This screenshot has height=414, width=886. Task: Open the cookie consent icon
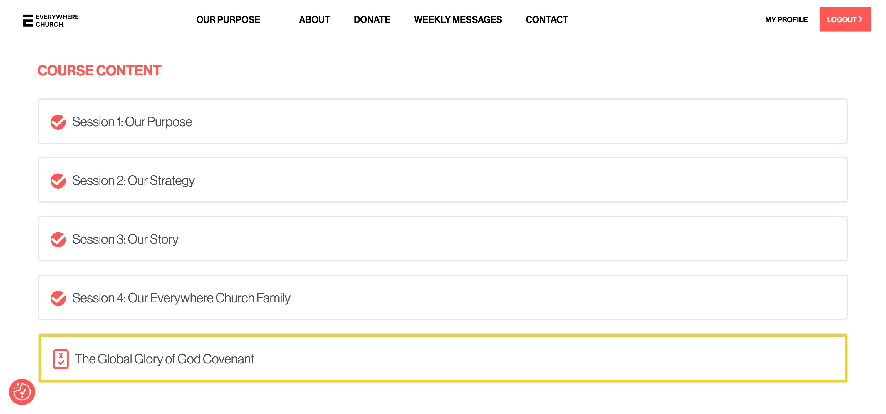(22, 392)
